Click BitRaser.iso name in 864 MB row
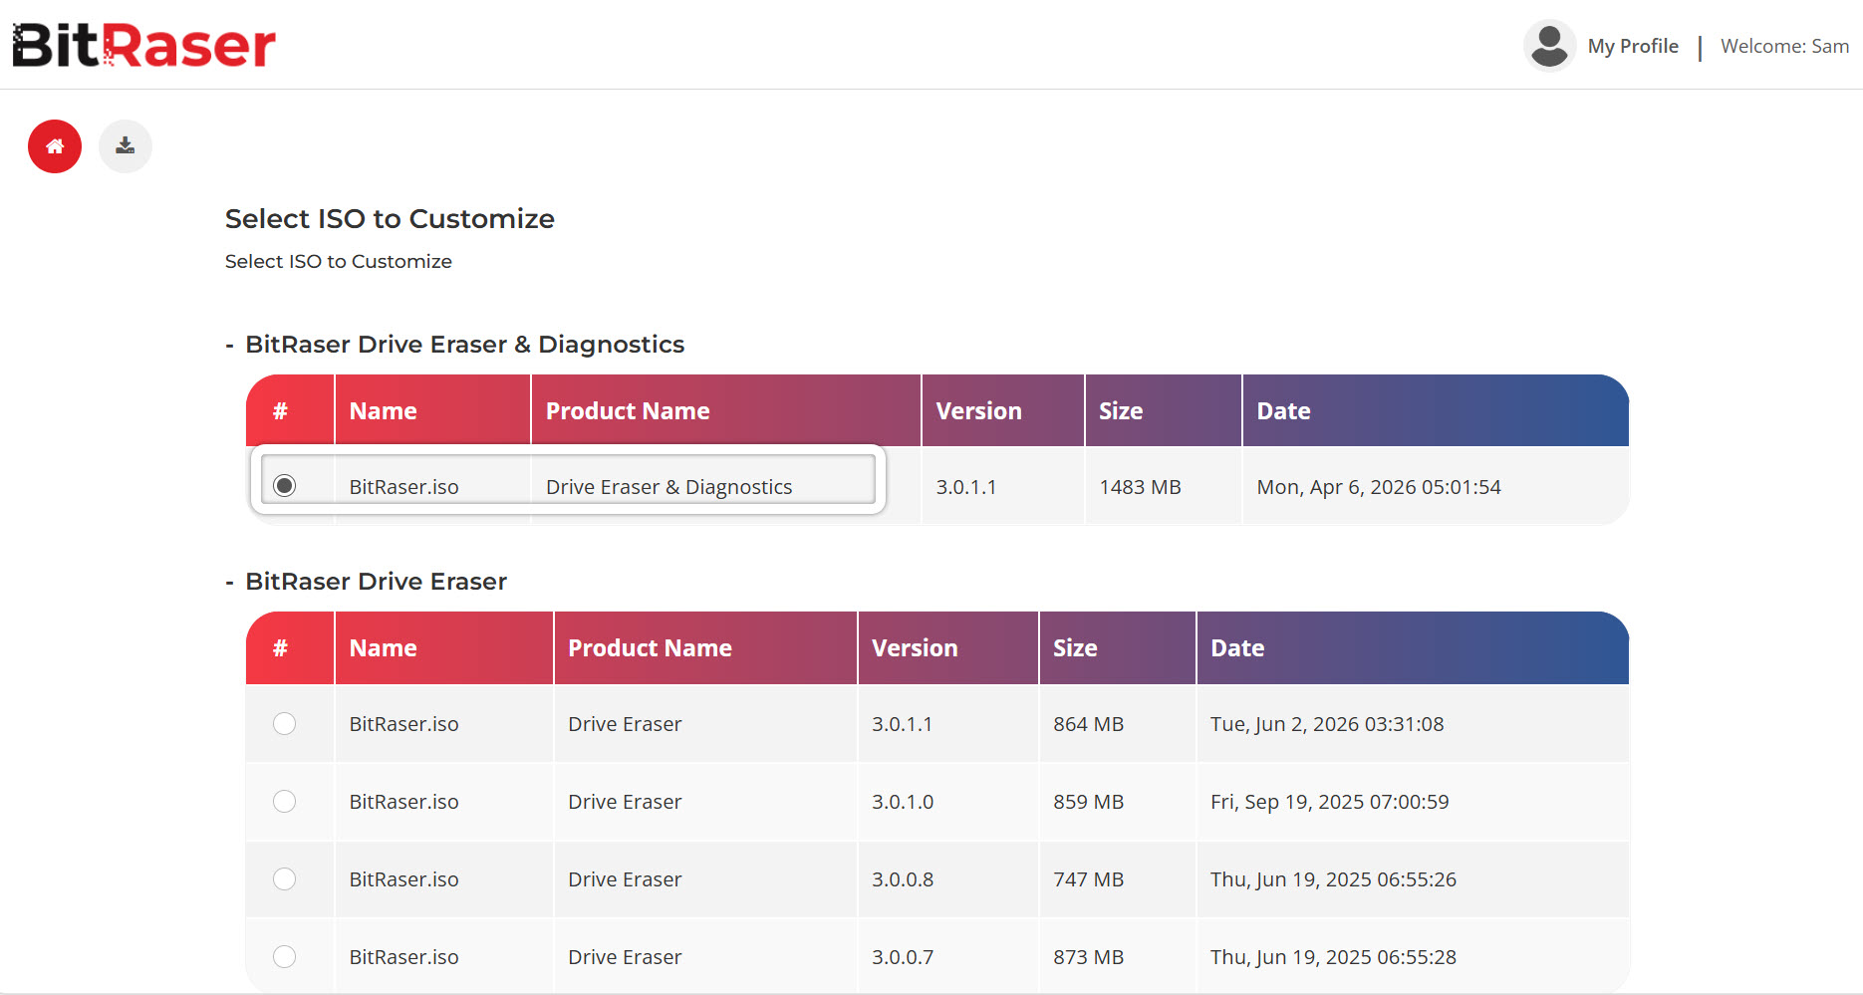 pos(403,724)
